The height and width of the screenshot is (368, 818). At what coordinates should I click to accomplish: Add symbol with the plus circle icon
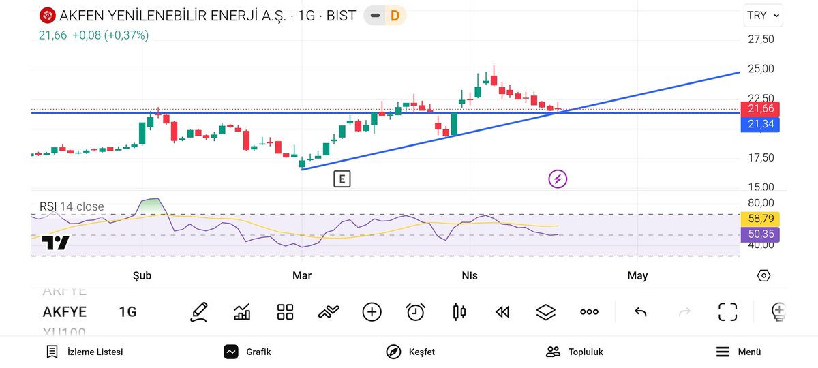pyautogui.click(x=372, y=312)
